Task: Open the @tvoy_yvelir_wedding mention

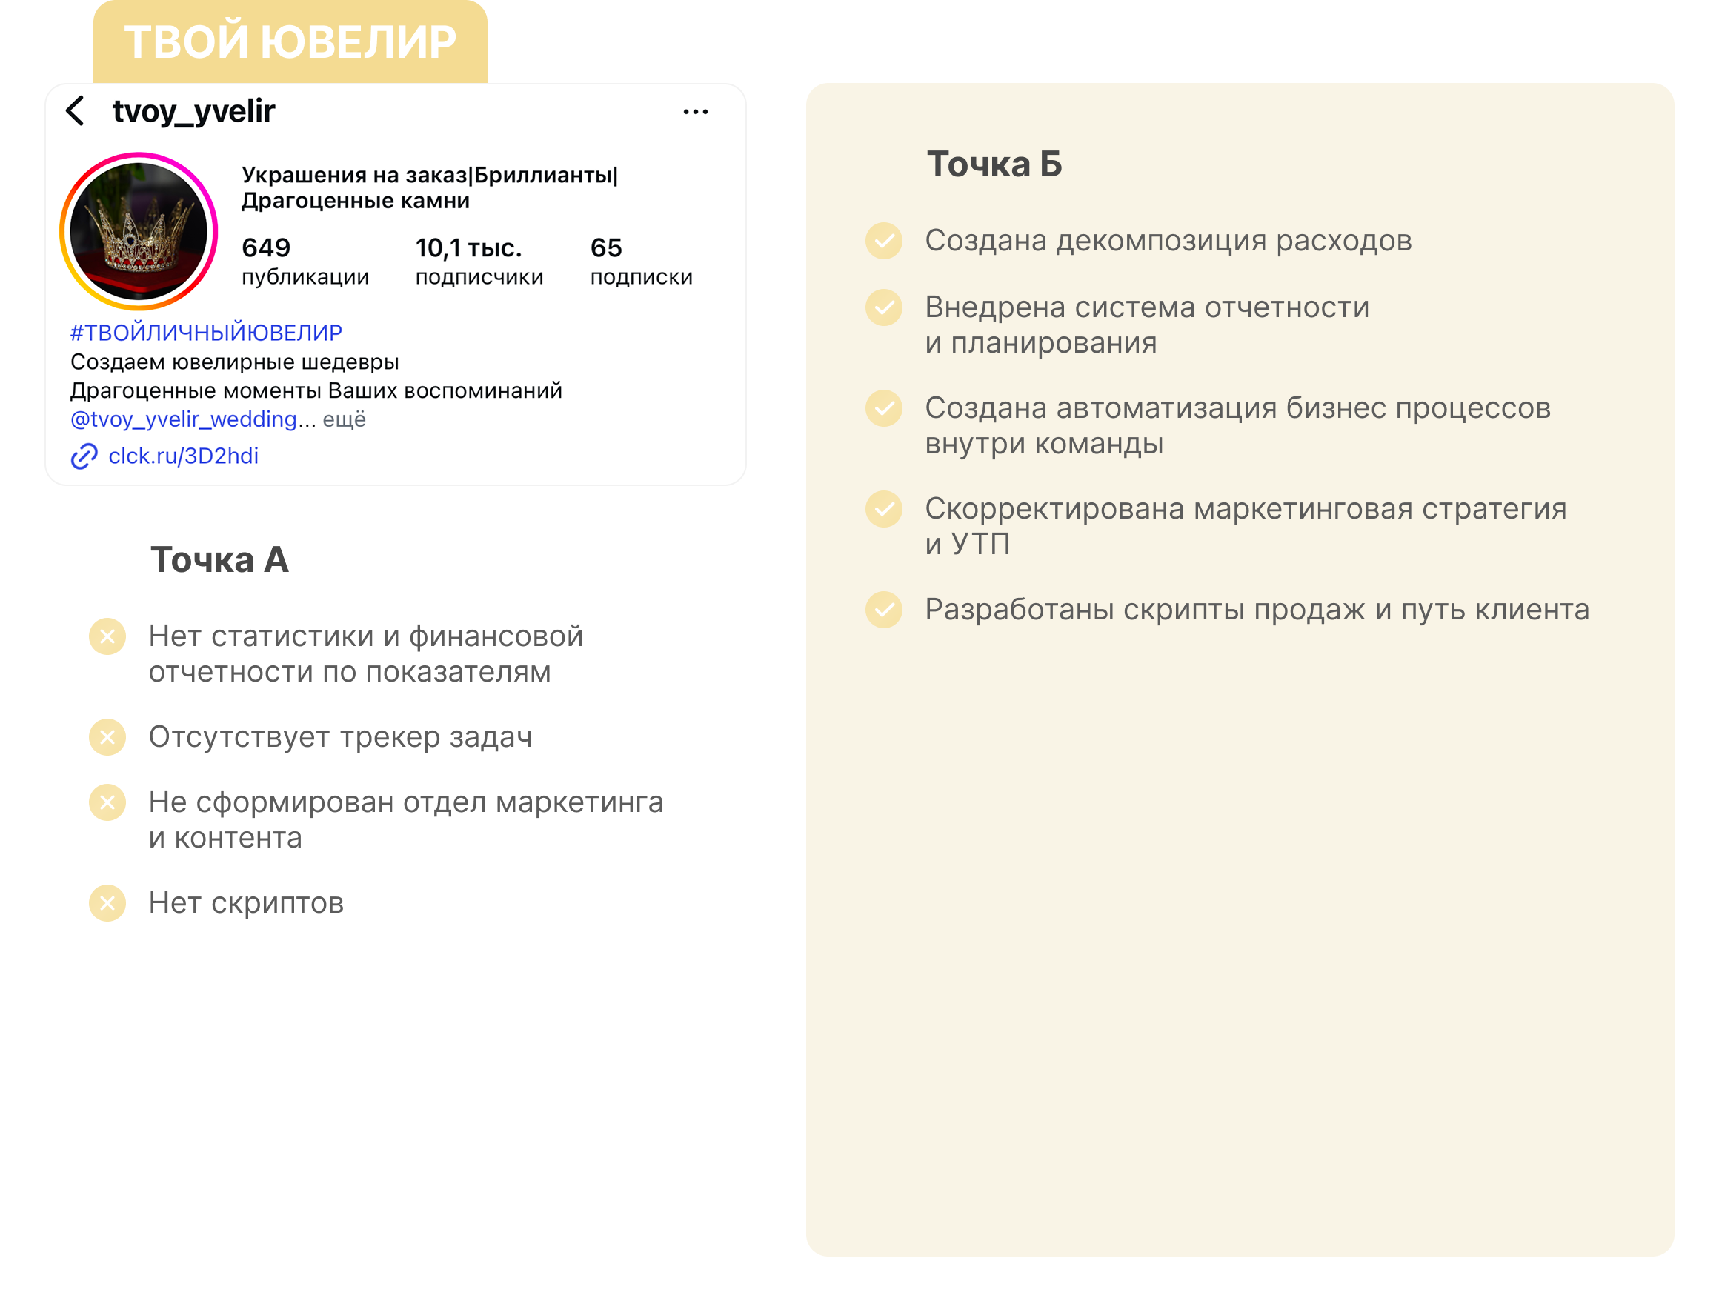Action: (184, 419)
